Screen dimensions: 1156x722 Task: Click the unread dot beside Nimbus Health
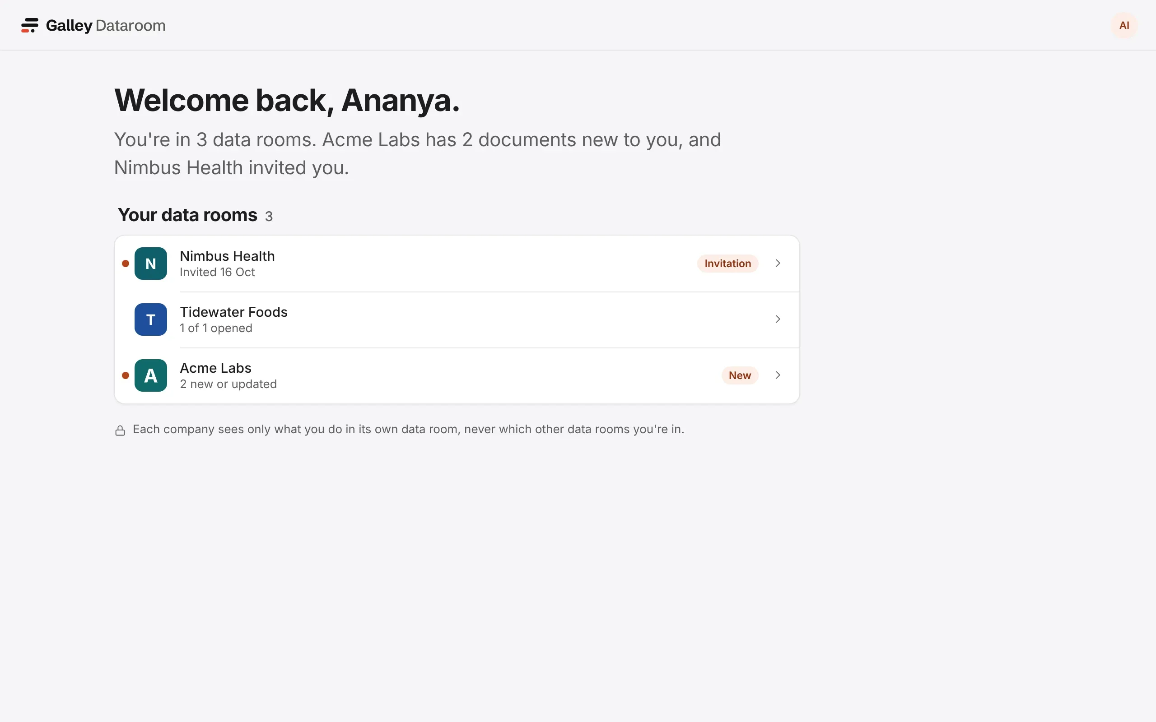pos(126,264)
